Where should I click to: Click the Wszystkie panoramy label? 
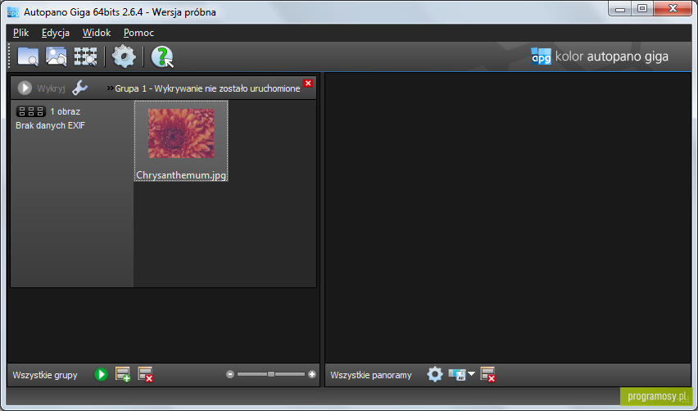coord(371,375)
